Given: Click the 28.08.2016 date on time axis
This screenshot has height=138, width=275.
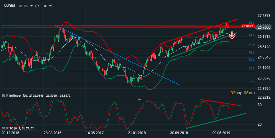Looking at the screenshot, I should tap(53, 133).
